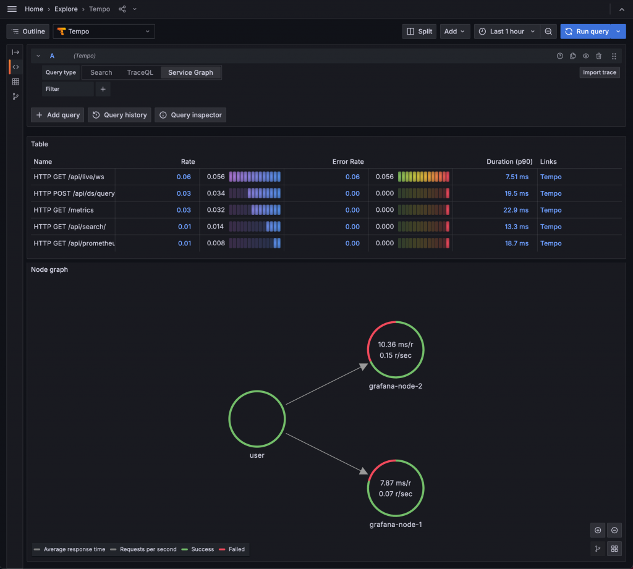
Task: Zoom out the time range with magnifier icon
Action: pyautogui.click(x=548, y=32)
